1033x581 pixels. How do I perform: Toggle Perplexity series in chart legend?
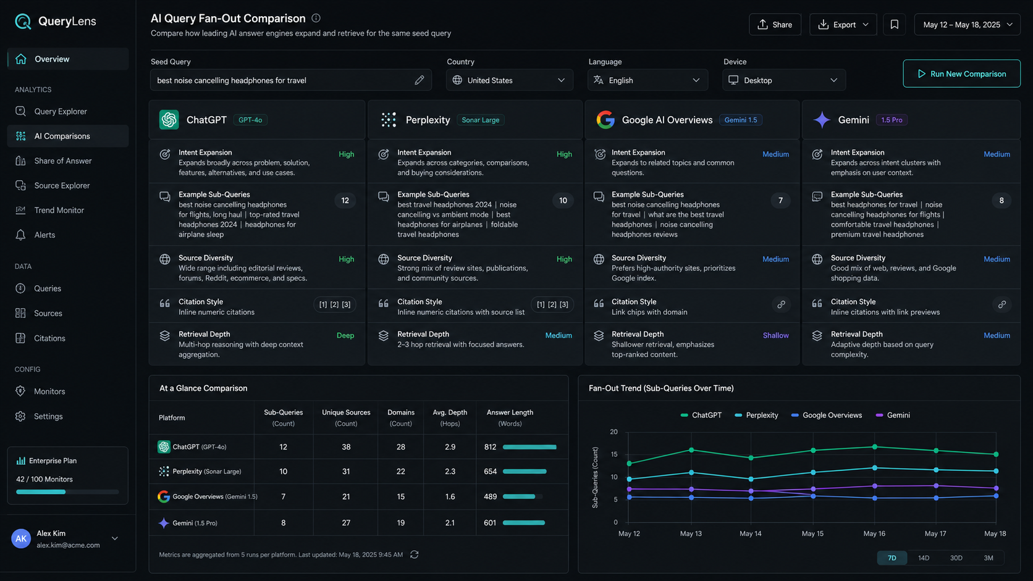click(756, 416)
